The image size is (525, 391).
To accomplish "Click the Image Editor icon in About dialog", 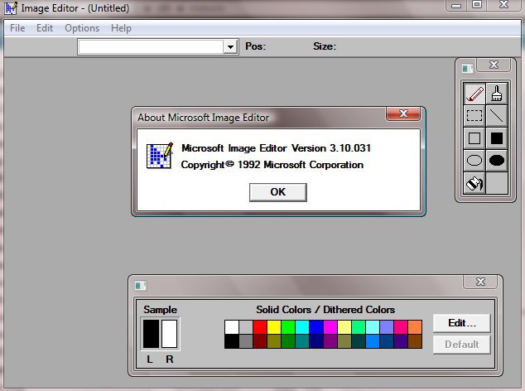I will (x=160, y=156).
